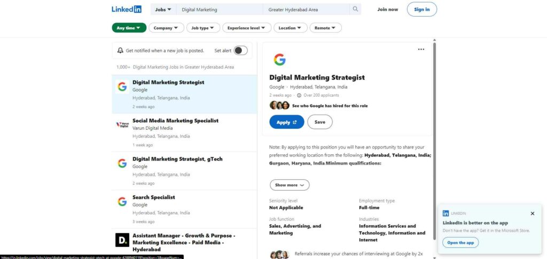Click the Apply button

287,122
